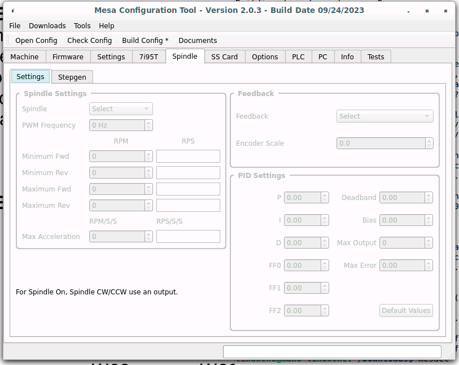The width and height of the screenshot is (459, 365).
Task: Click Open Config in the toolbar
Action: 36,41
